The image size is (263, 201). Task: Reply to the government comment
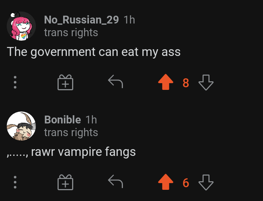(x=115, y=81)
